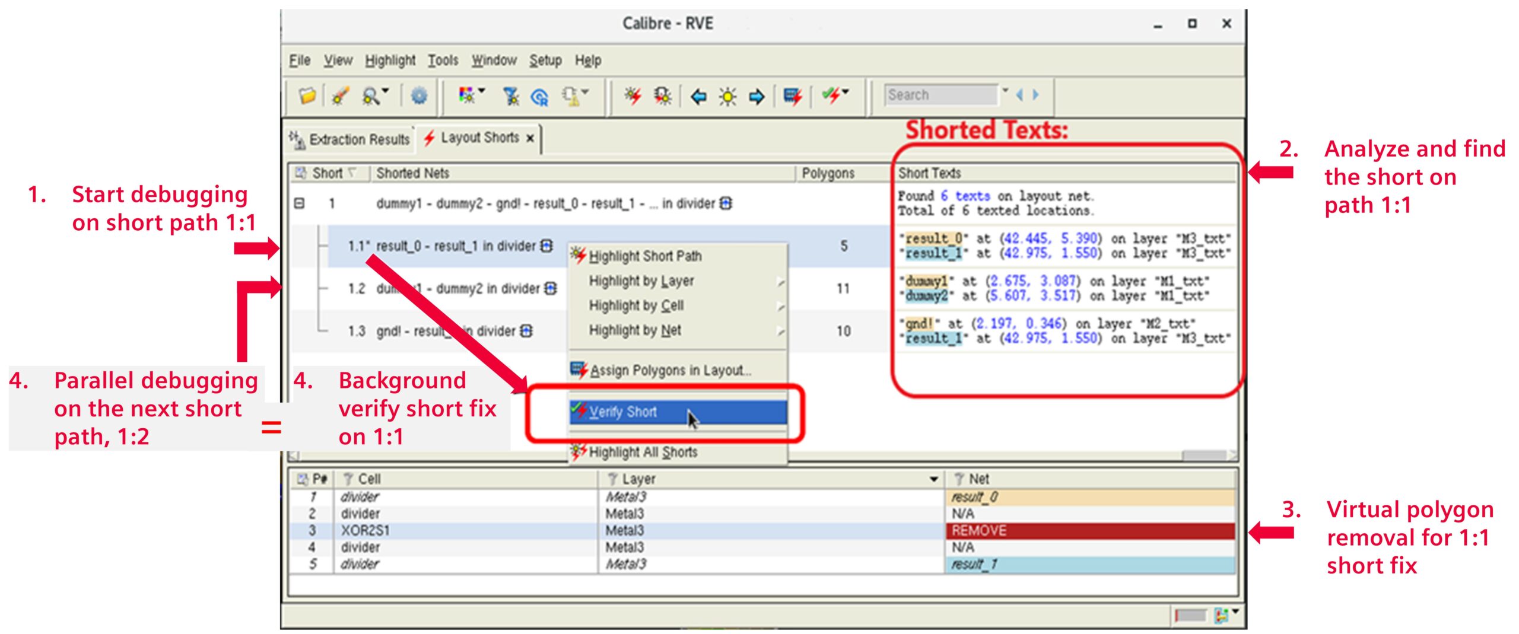This screenshot has width=1519, height=634.
Task: Choose Assign Polygons in Layout... entry
Action: (678, 371)
